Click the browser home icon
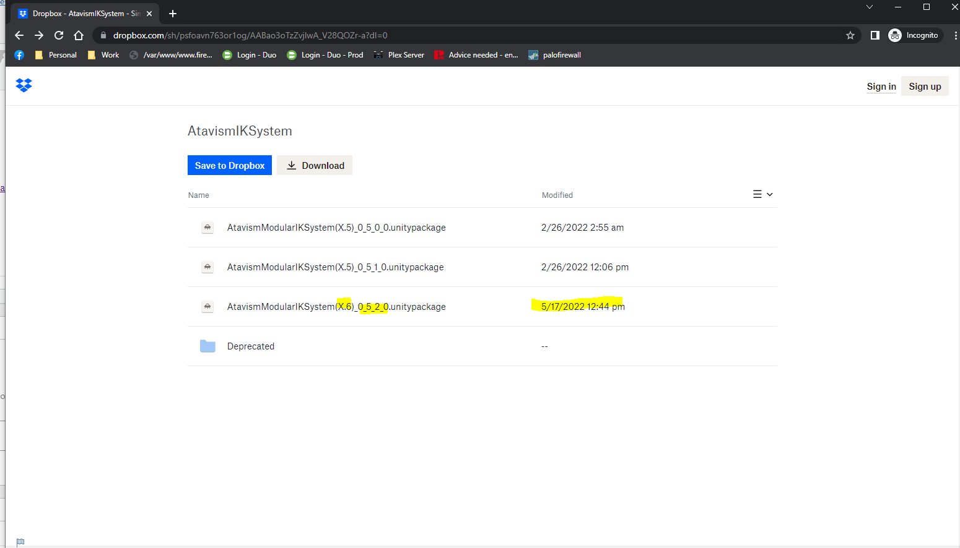 click(79, 35)
